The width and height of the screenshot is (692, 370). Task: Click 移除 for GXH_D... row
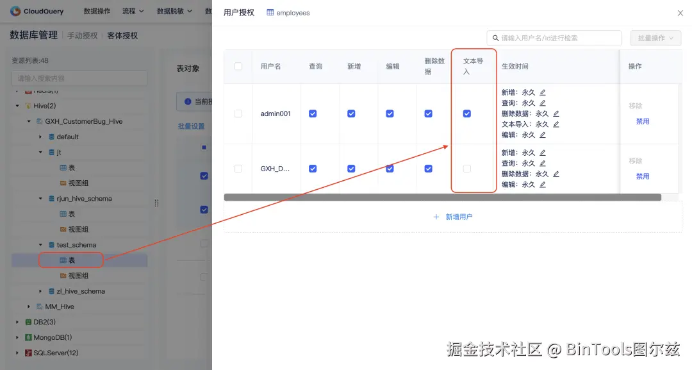pos(636,161)
